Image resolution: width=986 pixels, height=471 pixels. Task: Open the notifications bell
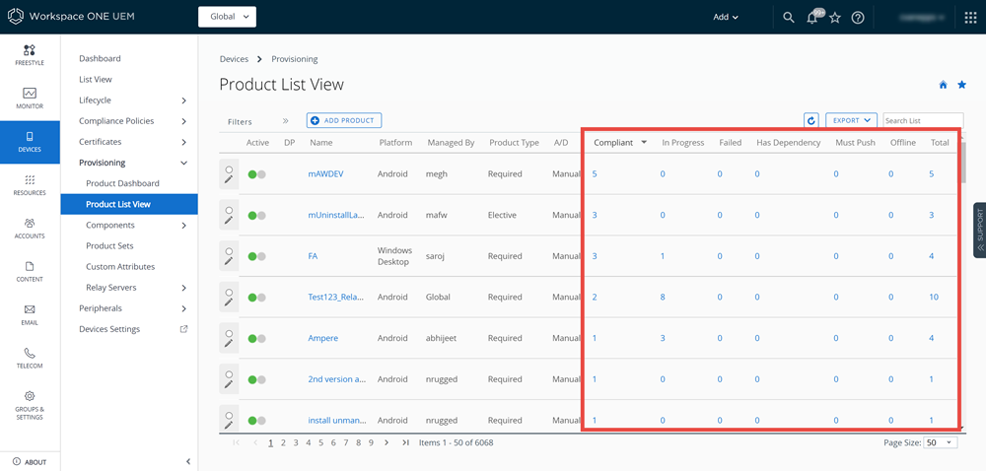pyautogui.click(x=811, y=18)
